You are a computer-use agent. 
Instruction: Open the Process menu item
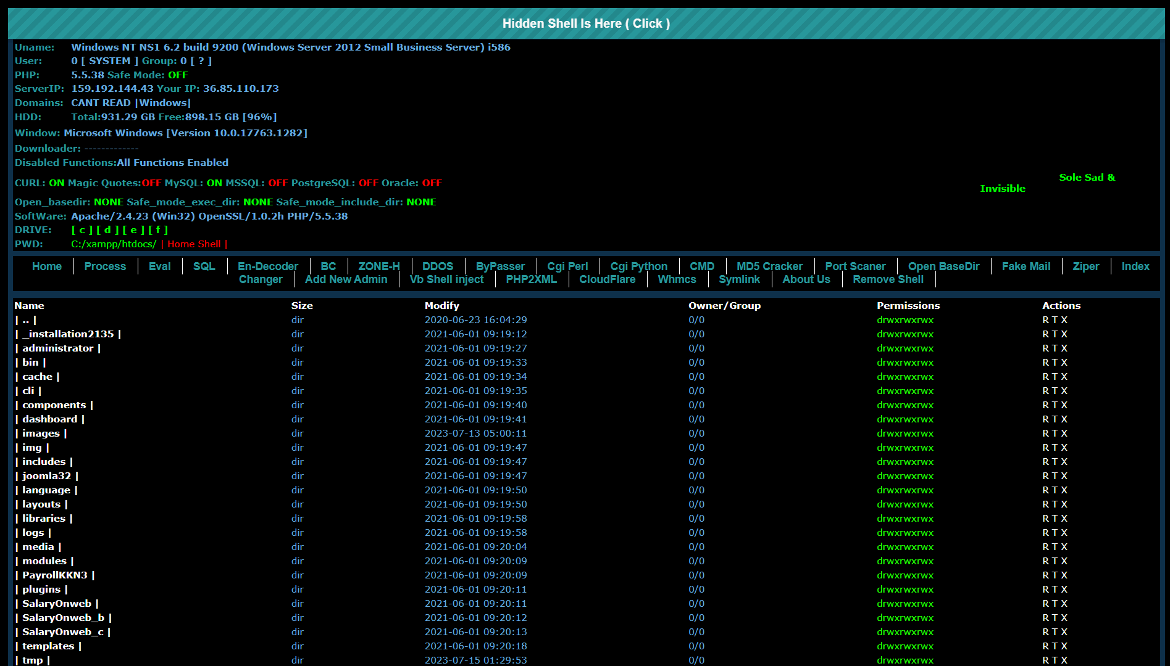[x=105, y=266]
